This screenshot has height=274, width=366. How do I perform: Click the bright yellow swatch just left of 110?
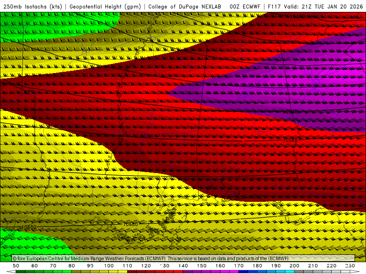123,272
